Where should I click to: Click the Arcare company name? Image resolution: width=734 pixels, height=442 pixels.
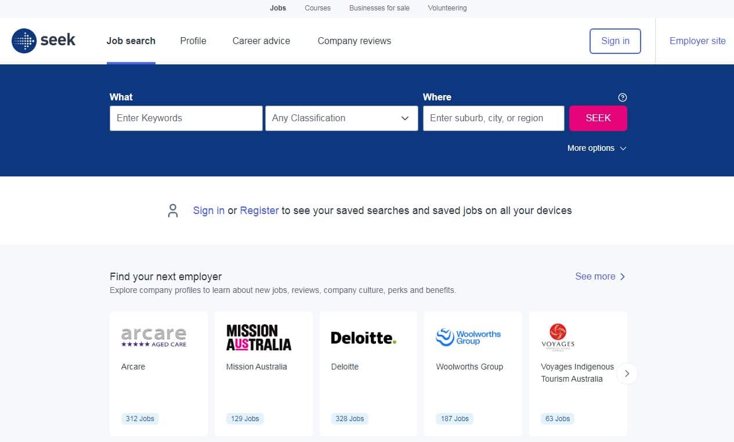point(133,367)
